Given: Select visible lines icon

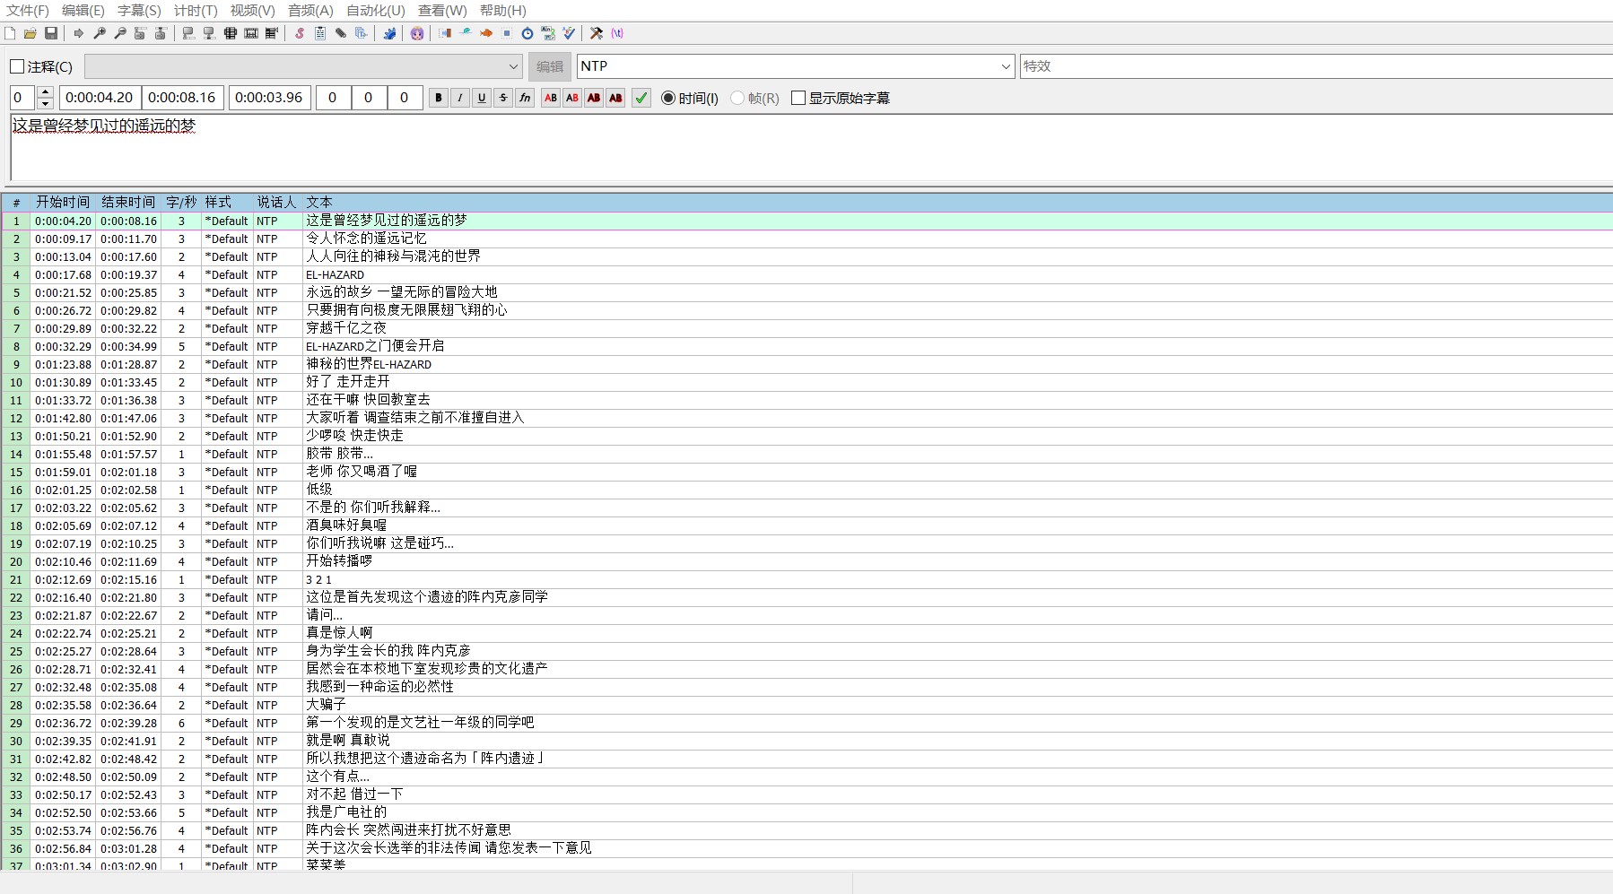Looking at the screenshot, I should click(231, 33).
